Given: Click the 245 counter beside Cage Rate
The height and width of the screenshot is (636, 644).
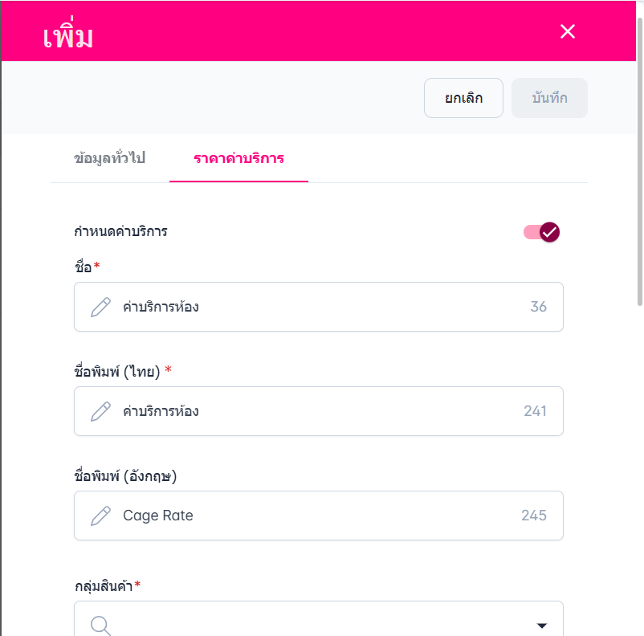Looking at the screenshot, I should point(534,516).
